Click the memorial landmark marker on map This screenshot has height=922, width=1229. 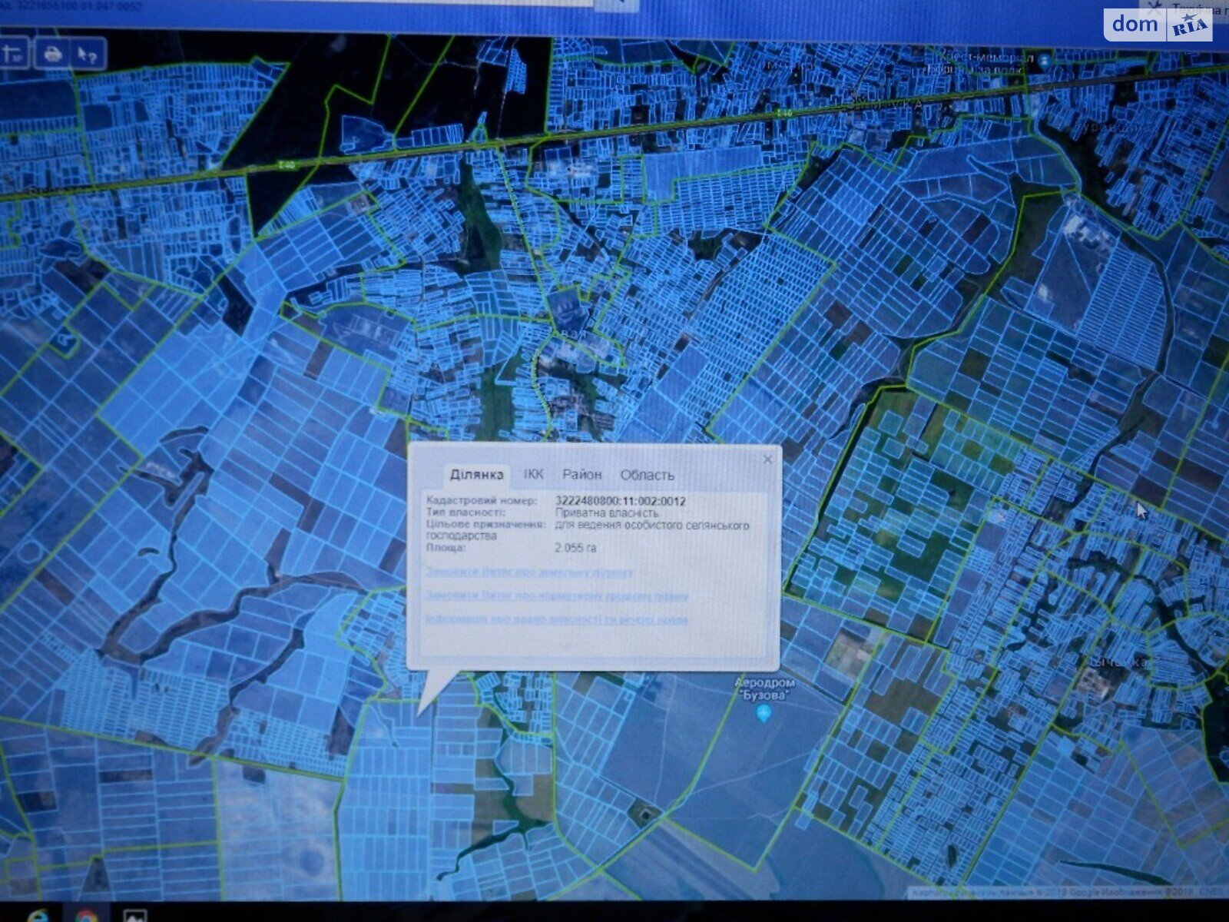[1045, 59]
